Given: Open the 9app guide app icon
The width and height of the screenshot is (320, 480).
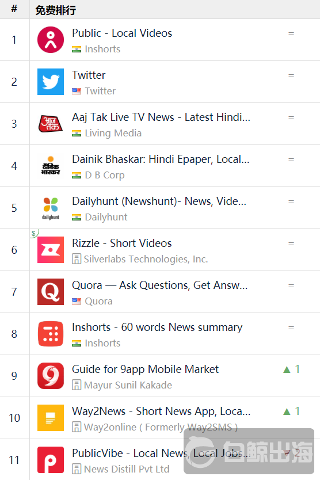Looking at the screenshot, I should tap(51, 376).
